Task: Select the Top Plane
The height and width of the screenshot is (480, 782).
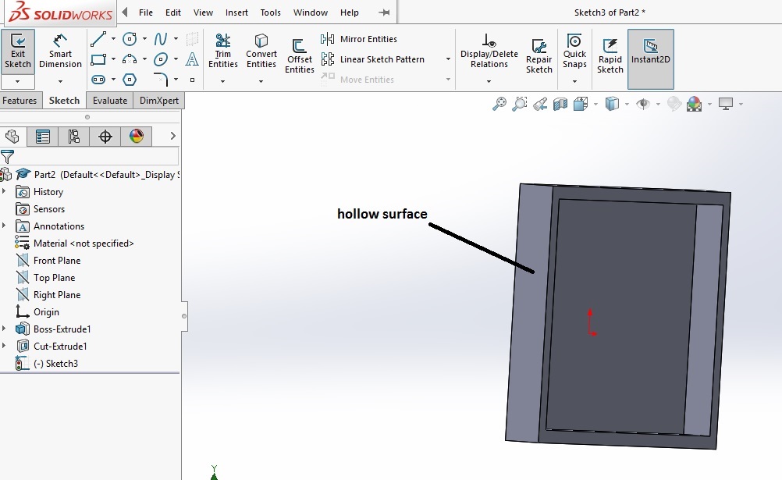Action: pos(46,277)
